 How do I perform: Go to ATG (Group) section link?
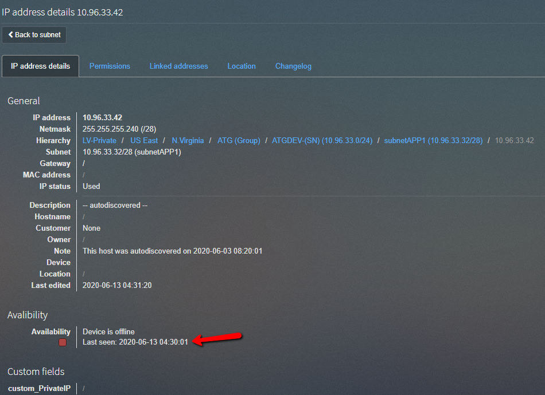pos(239,140)
